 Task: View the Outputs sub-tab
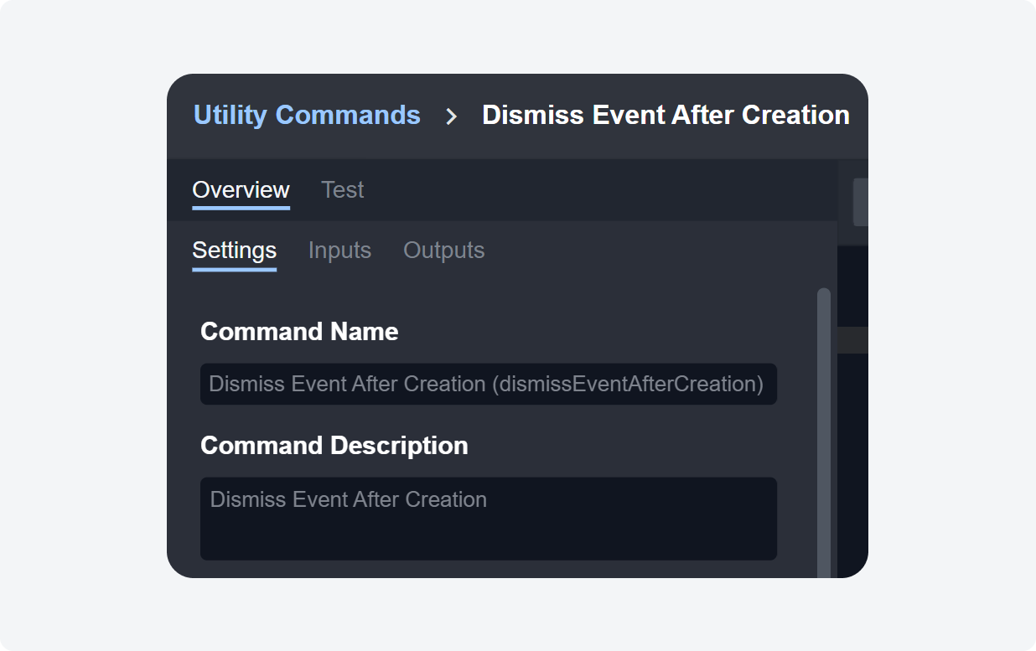(443, 251)
